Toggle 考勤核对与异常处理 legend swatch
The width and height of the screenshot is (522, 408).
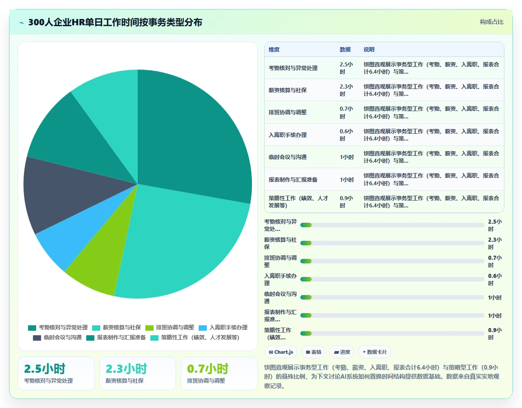[x=32, y=328]
